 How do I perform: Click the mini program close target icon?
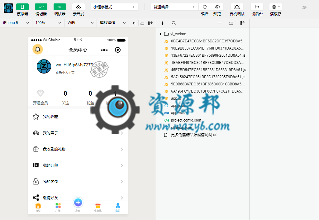coord(118,50)
